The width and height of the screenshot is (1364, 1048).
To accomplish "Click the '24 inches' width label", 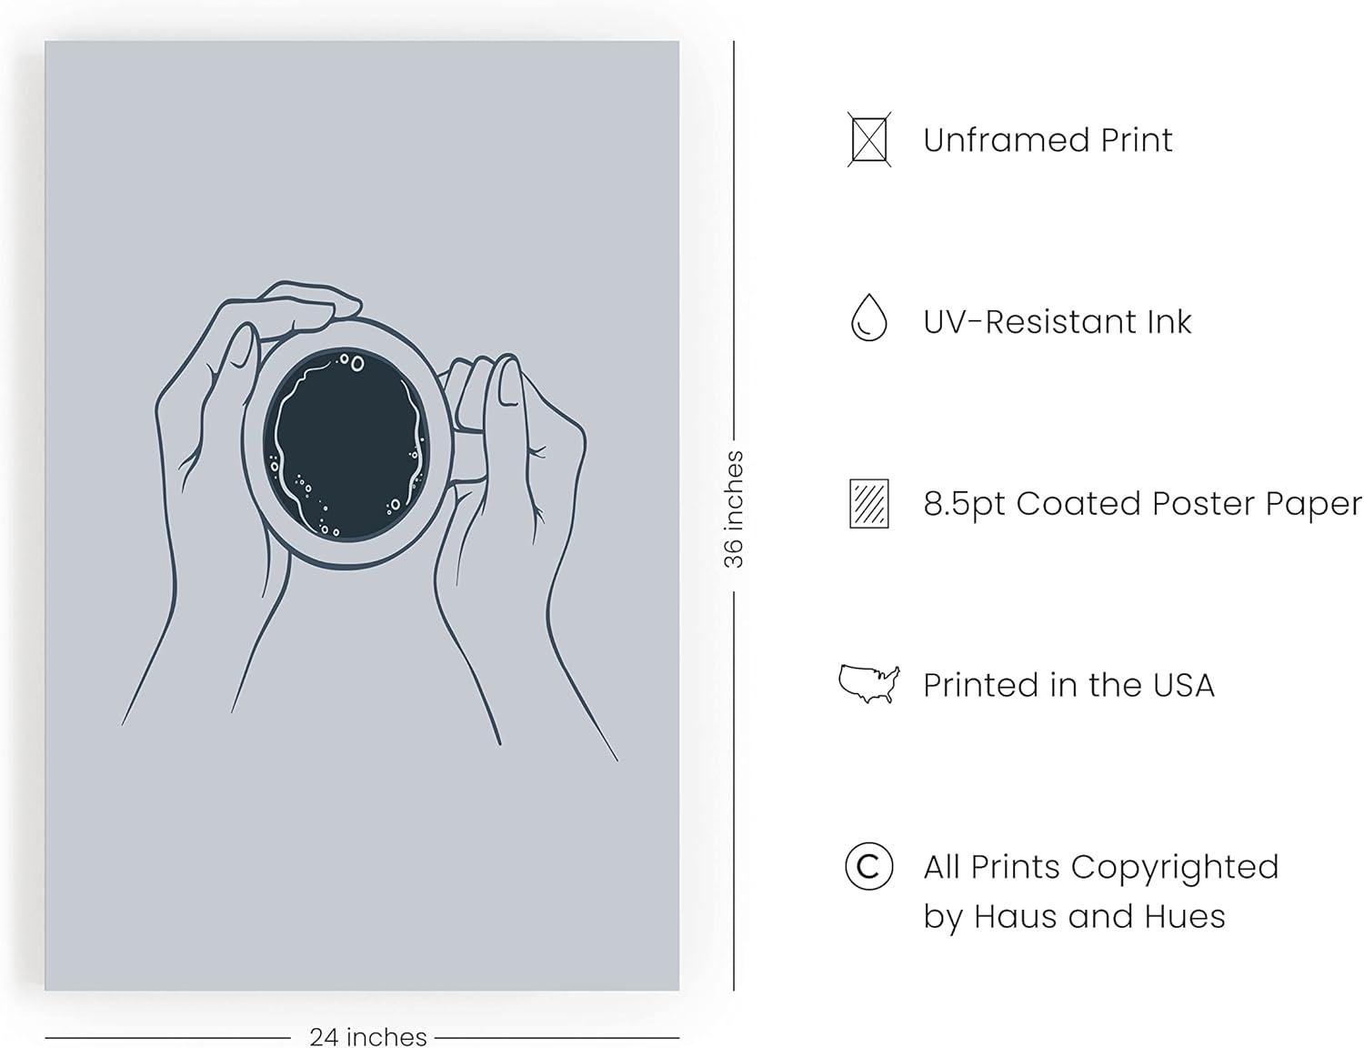I will 367,1036.
